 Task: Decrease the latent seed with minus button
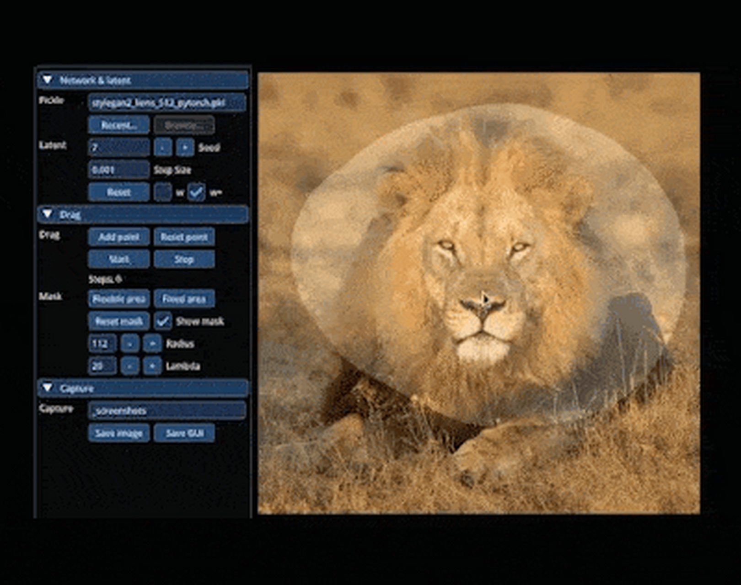point(163,147)
